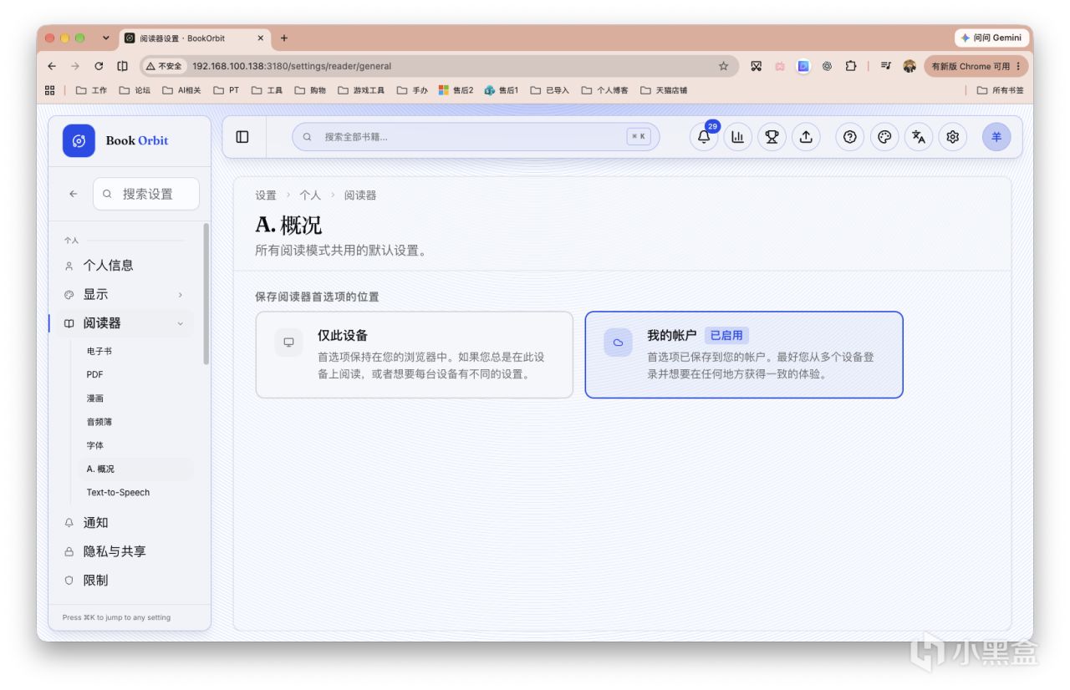Reload the page in Chrome
Image resolution: width=1070 pixels, height=690 pixels.
tap(99, 66)
